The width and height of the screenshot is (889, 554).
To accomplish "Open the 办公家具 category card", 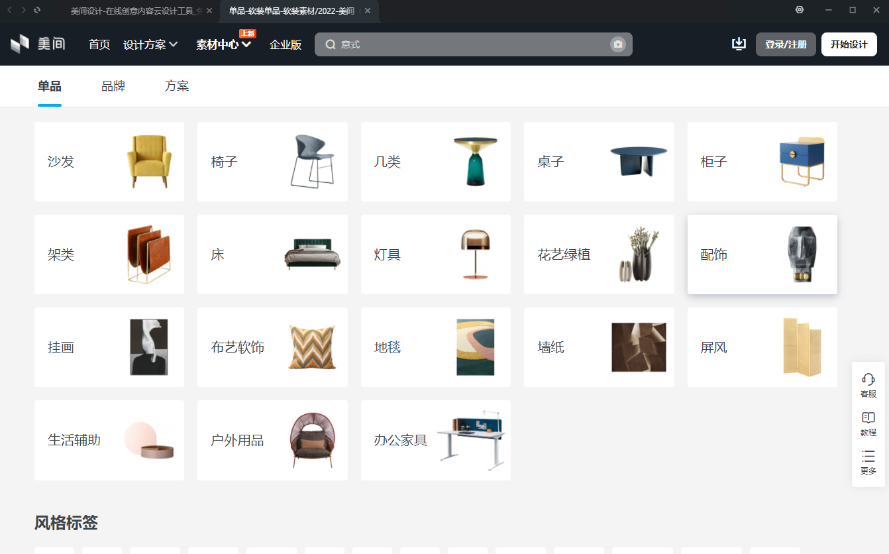I will point(435,439).
